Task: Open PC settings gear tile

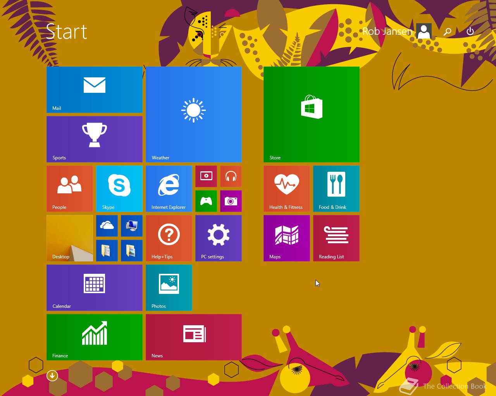Action: coord(219,238)
